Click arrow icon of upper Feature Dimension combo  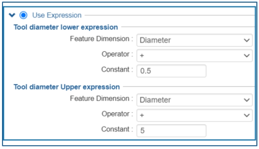tap(247, 100)
